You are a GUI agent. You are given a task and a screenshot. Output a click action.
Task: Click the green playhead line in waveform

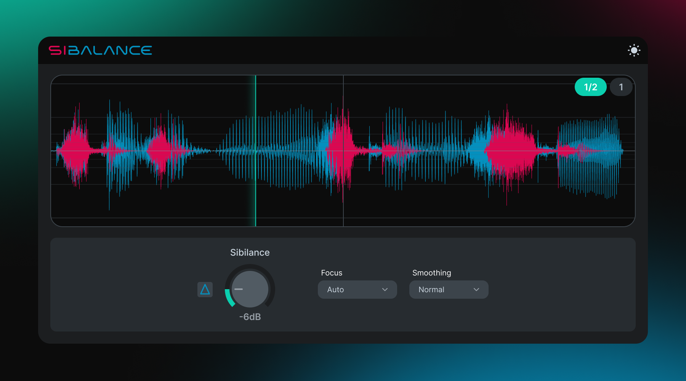tap(256, 151)
